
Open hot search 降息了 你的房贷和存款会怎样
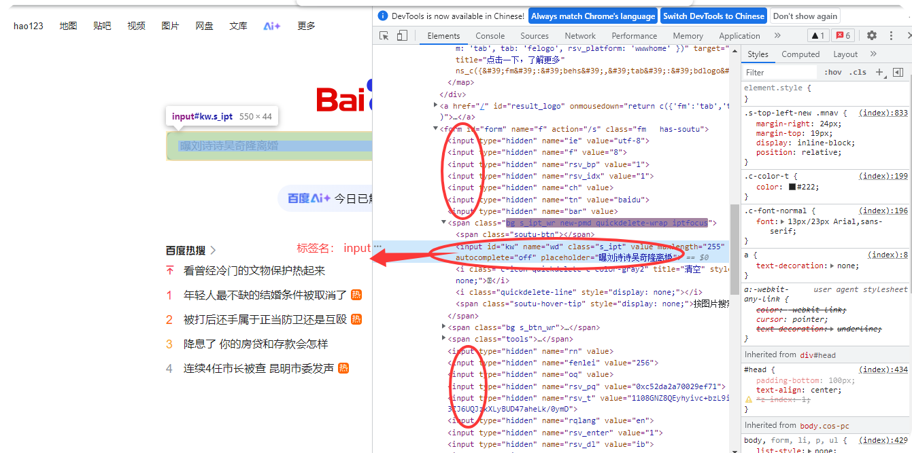click(256, 344)
